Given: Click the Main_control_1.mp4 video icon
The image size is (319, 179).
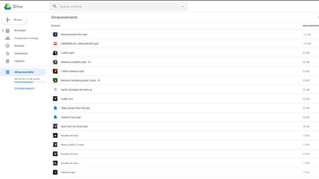Looking at the screenshot, I should 55,145.
